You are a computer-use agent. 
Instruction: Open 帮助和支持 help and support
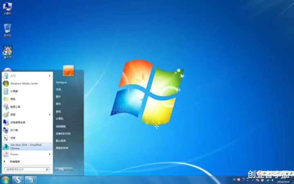point(62,148)
